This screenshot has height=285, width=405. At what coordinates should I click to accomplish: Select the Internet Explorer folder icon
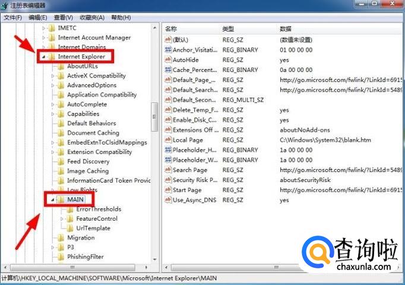[52, 57]
